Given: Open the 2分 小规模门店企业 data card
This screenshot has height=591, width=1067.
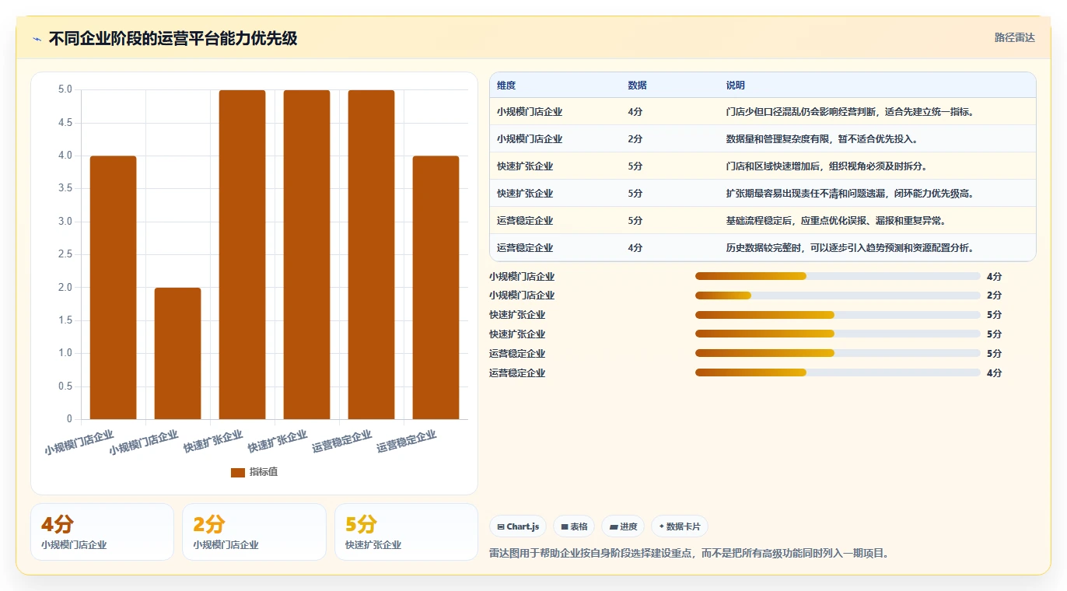Looking at the screenshot, I should point(254,532).
